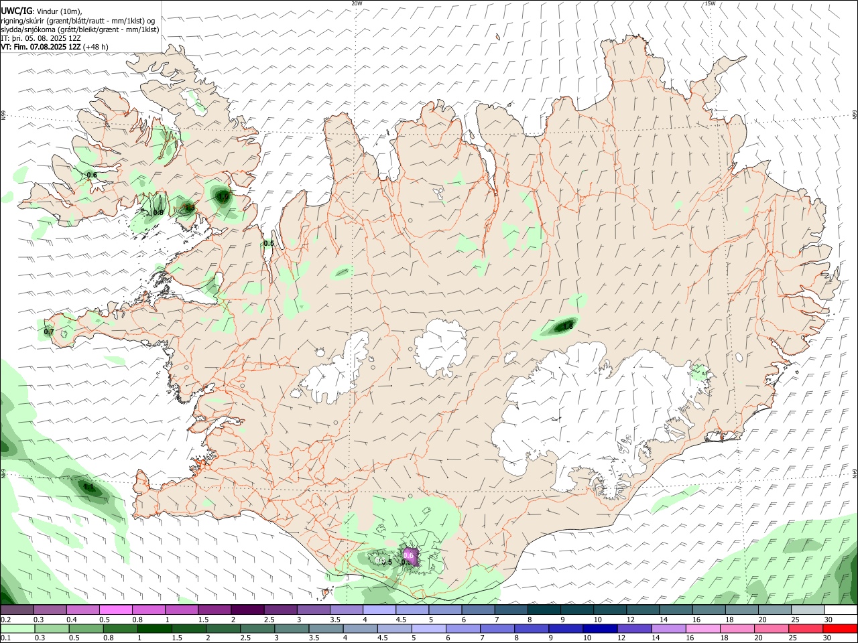
Task: Pick the darkest purple swatch between 2 and 2.5
Action: [247, 610]
